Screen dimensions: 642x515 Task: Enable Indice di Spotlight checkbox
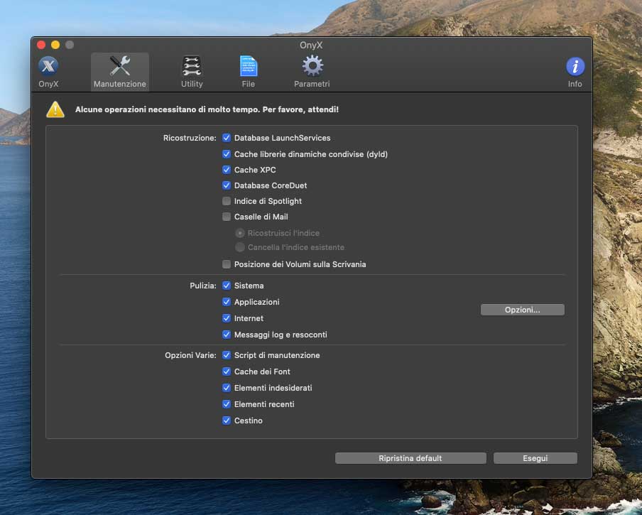(x=227, y=201)
